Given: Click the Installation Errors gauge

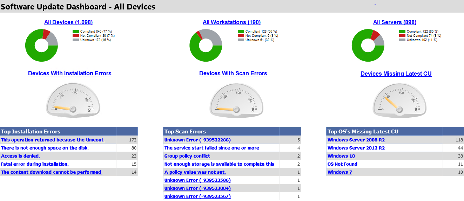Looking at the screenshot, I should tap(73, 100).
